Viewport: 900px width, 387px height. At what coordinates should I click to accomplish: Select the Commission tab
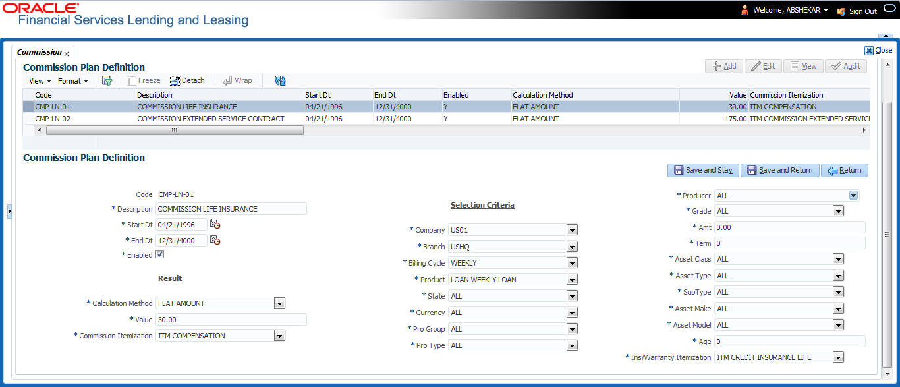click(39, 52)
